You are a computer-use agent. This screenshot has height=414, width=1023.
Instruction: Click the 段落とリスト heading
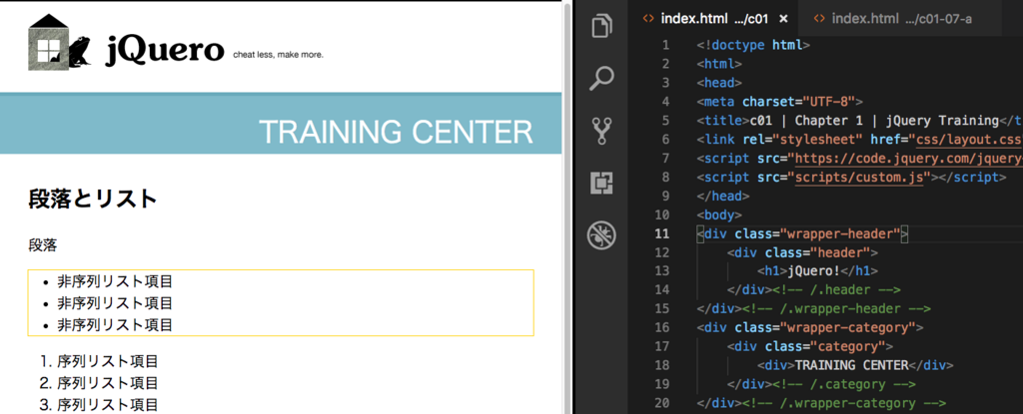93,199
